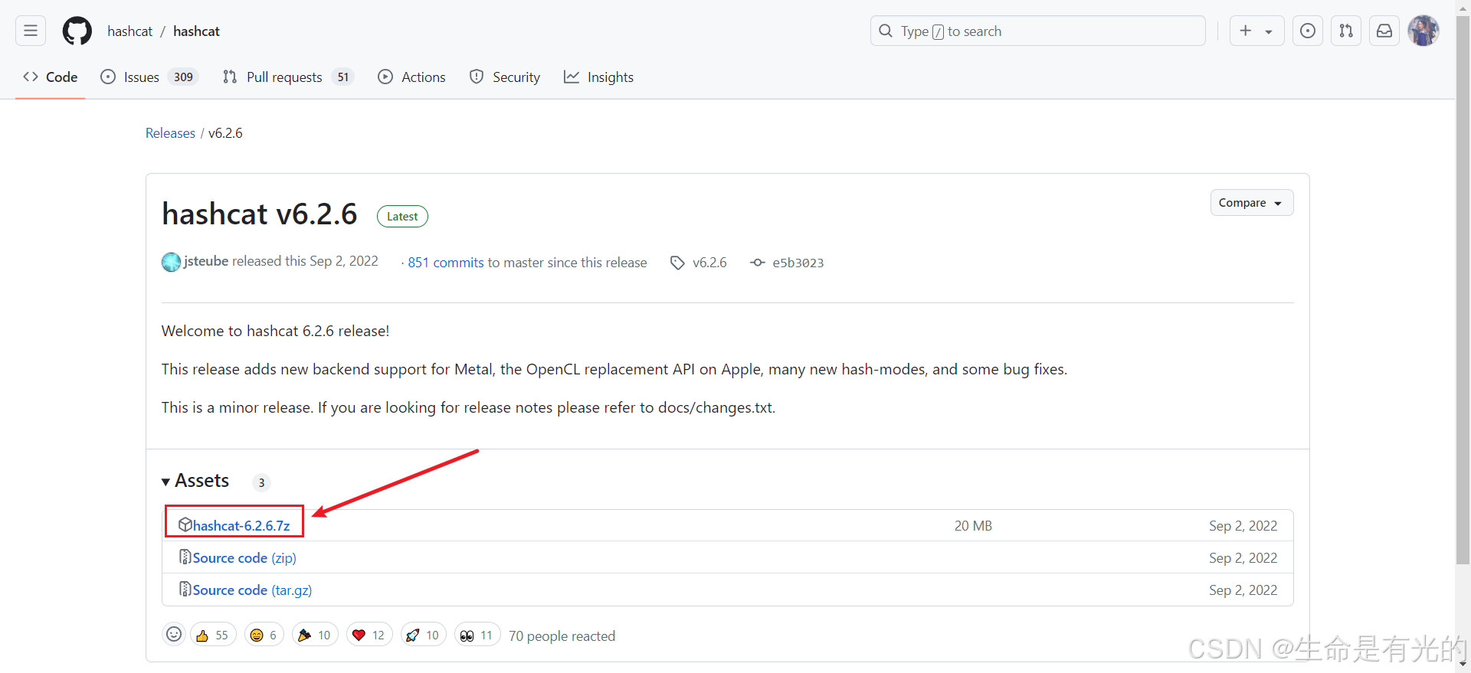Click the Latest release badge
Viewport: 1471px width, 673px height.
(402, 217)
